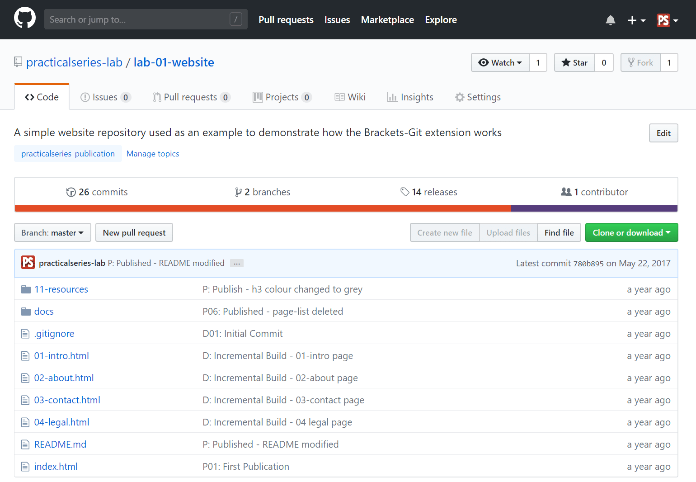
Task: Open the Clone or download dropdown
Action: tap(631, 232)
